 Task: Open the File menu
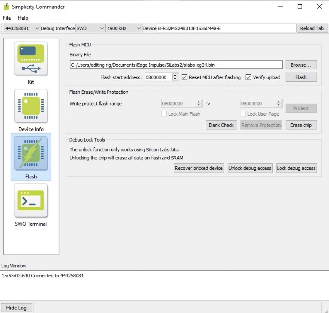pyautogui.click(x=7, y=18)
